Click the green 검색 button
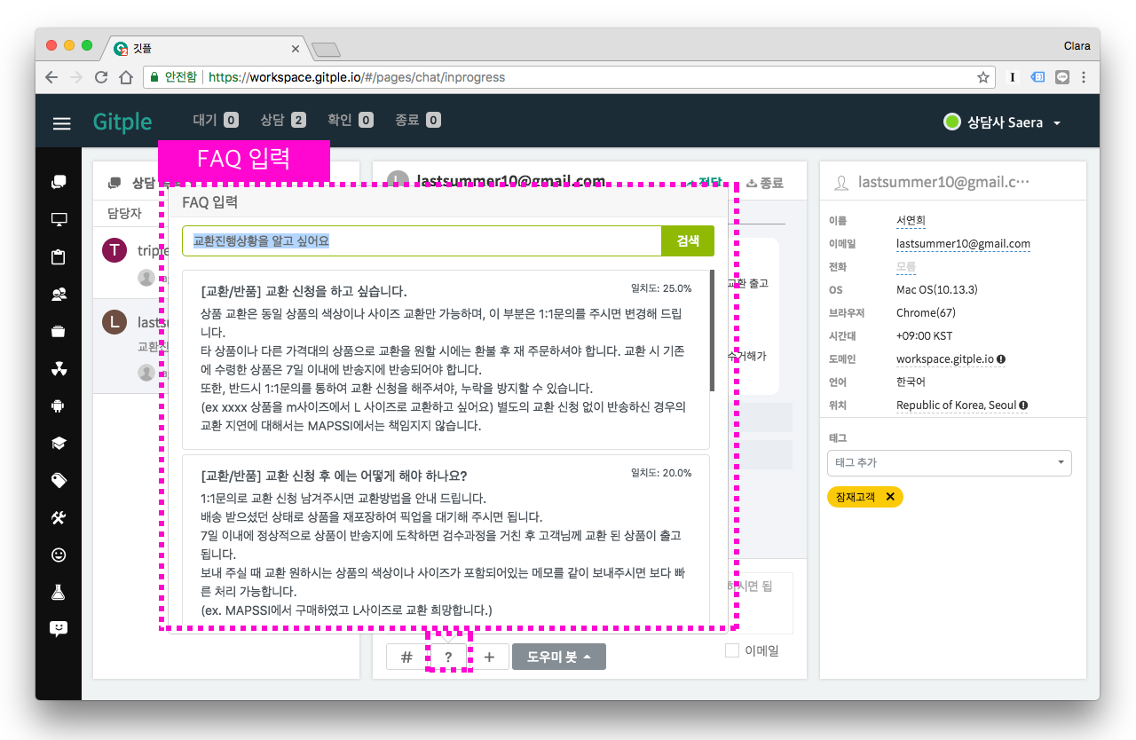1136x740 pixels. (688, 240)
